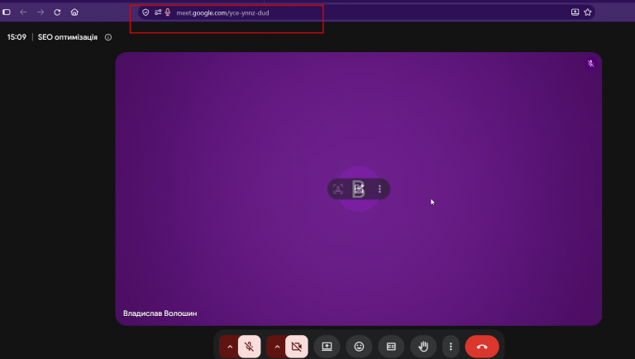
Task: Bookmark this page with the star icon
Action: pyautogui.click(x=588, y=12)
